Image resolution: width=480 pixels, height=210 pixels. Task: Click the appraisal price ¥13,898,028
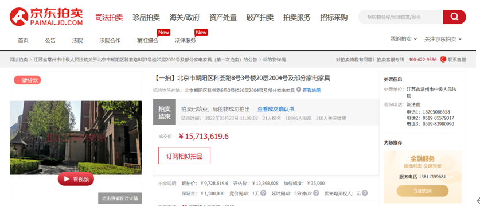[266, 184]
